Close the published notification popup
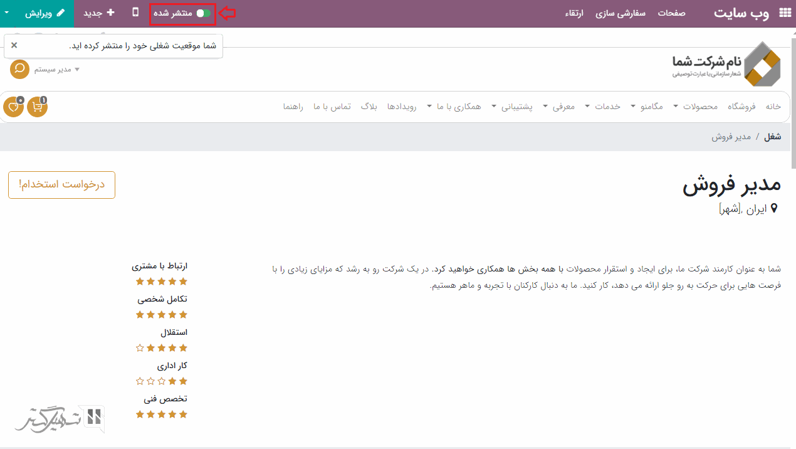Viewport: 796px width, 449px height. coord(14,45)
